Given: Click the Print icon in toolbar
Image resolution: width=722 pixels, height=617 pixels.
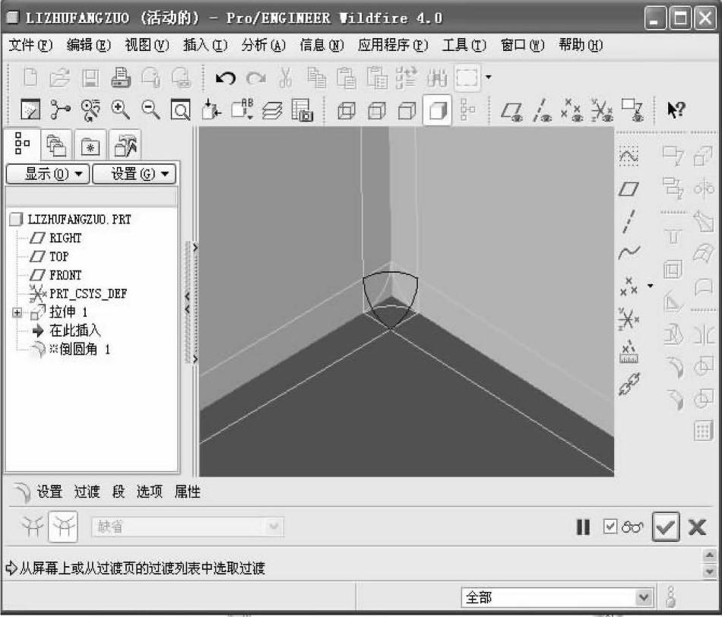Looking at the screenshot, I should tap(121, 78).
